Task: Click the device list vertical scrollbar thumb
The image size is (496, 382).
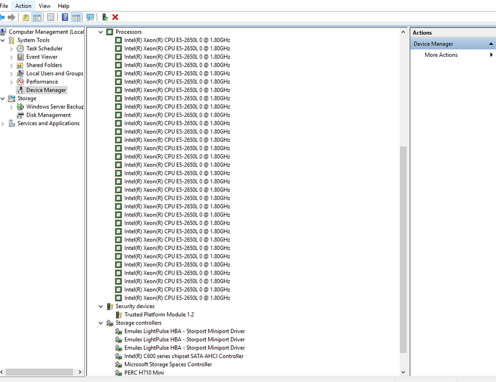Action: [403, 249]
